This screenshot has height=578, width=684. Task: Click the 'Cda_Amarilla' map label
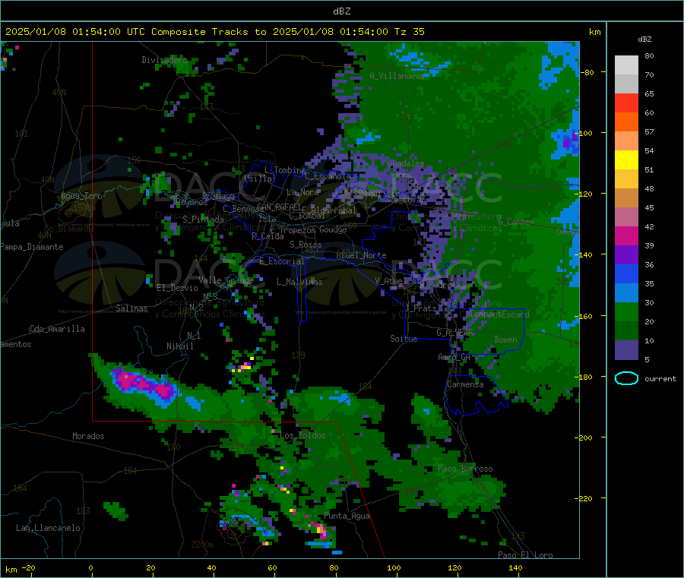click(57, 329)
